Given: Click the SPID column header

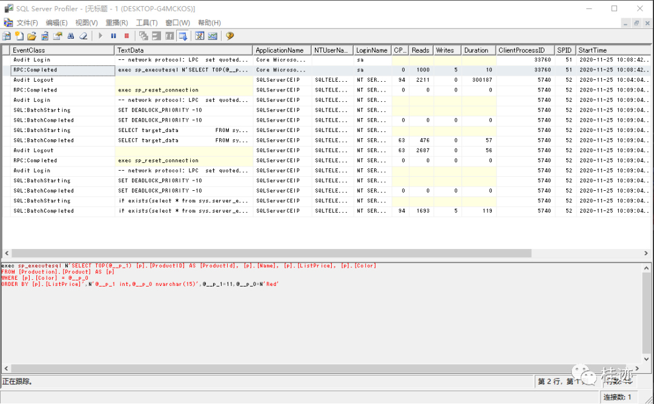Looking at the screenshot, I should click(565, 50).
